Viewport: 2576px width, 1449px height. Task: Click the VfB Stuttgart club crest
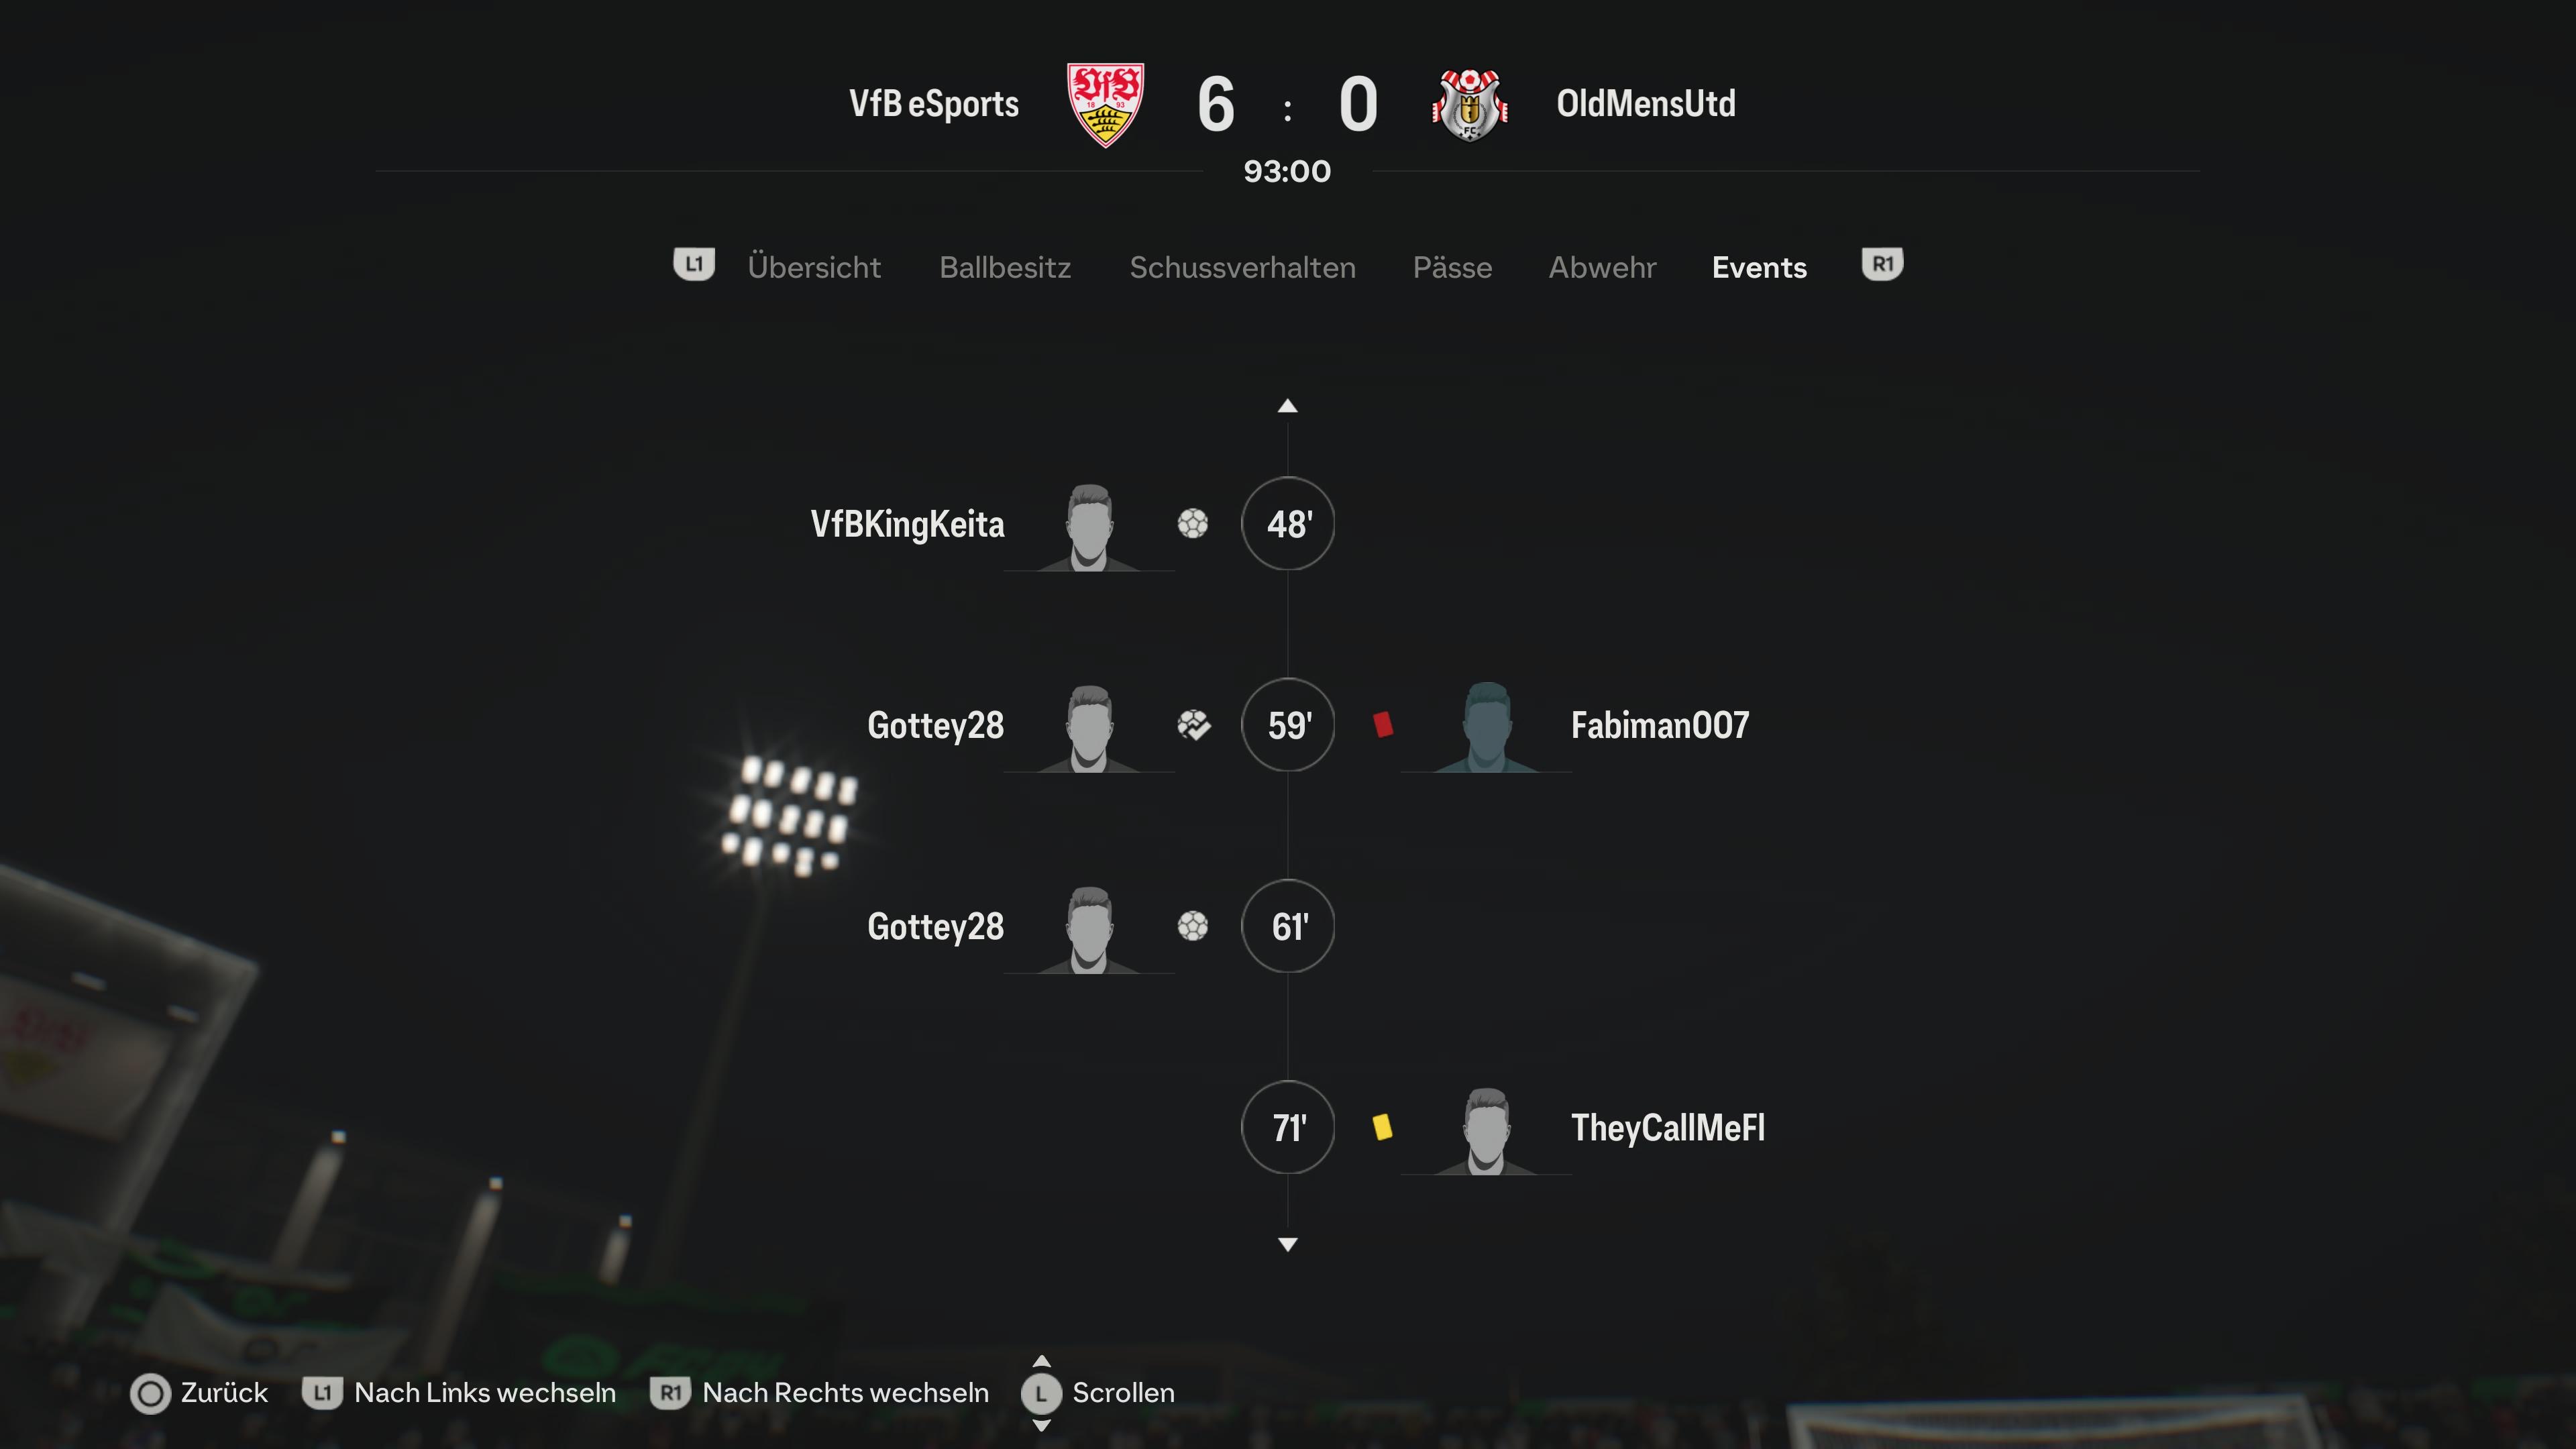coord(1105,105)
